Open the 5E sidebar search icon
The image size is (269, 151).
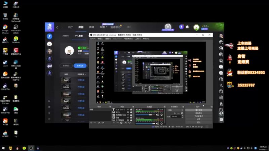49,101
